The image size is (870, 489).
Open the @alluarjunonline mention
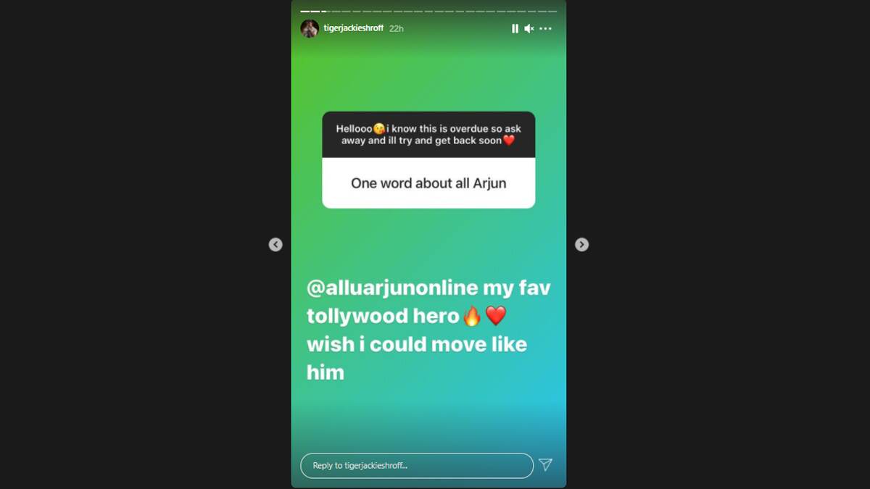(x=393, y=288)
